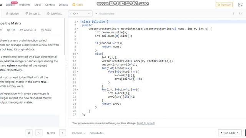
Task: Toggle the Autocomplete option
Action: tap(105, 14)
